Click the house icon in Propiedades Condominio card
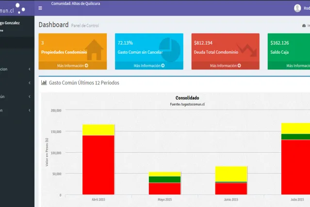 [94, 50]
